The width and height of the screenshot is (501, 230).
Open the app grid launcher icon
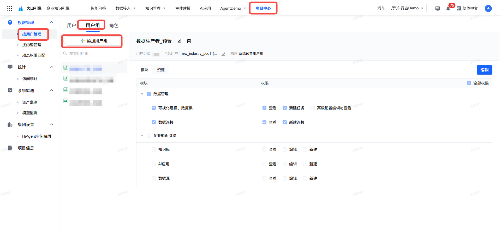pyautogui.click(x=10, y=8)
